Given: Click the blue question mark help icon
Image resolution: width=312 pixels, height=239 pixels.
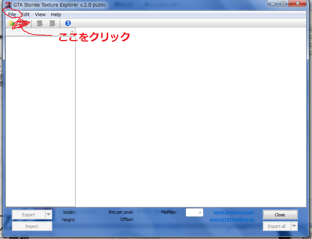Looking at the screenshot, I should coord(68,23).
